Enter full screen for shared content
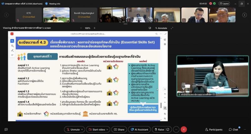This screenshot has height=134, width=251. [x=172, y=28]
